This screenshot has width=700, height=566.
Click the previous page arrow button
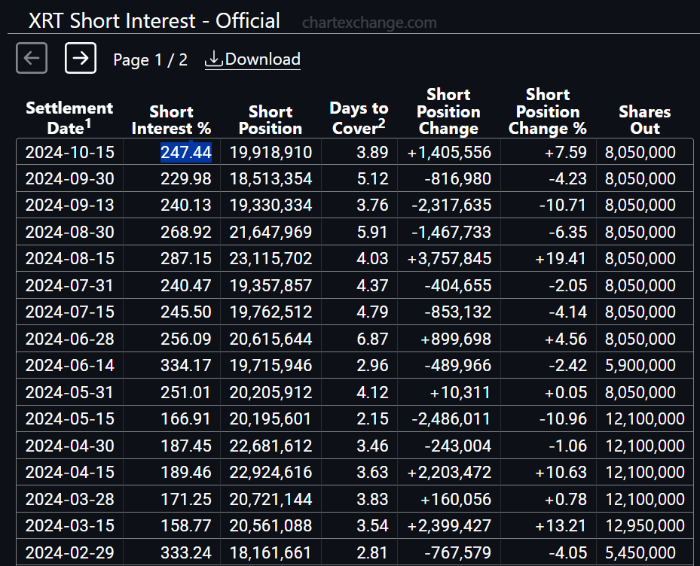coord(32,58)
